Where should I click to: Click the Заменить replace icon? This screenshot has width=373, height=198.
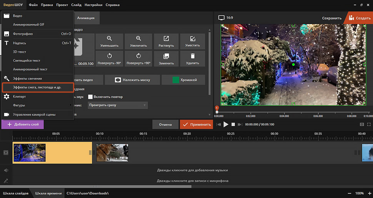166,56
